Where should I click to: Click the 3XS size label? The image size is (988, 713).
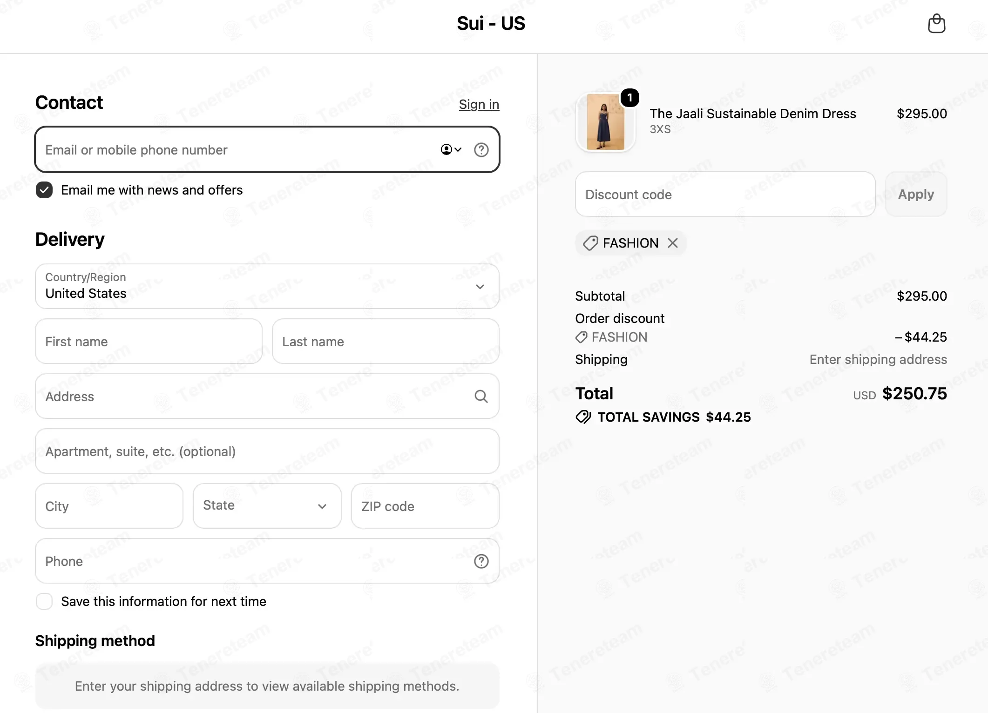[660, 129]
